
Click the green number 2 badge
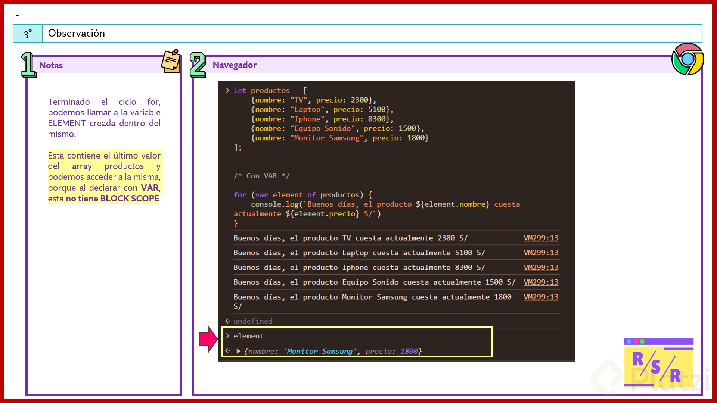click(198, 65)
